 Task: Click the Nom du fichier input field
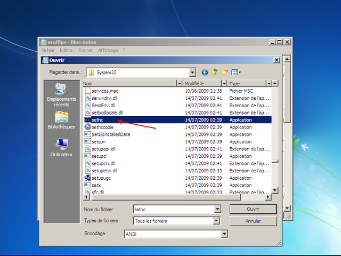[x=174, y=209]
